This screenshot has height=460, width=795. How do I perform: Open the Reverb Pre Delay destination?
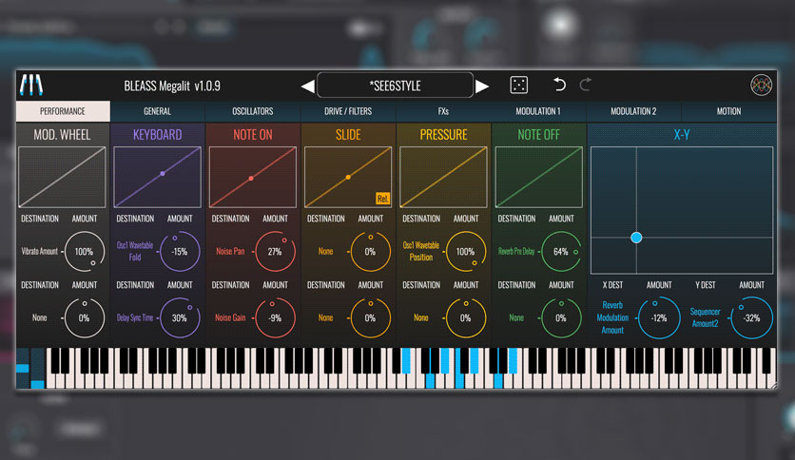coord(516,251)
